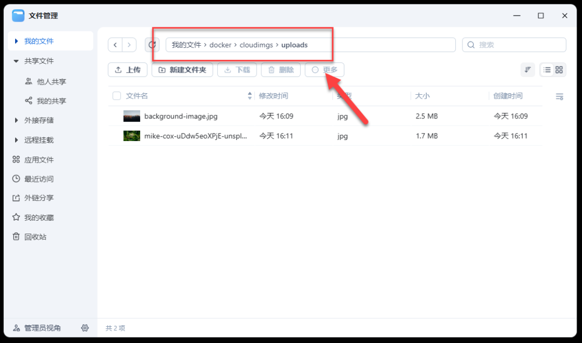
Task: Sort files by 大小 column header
Action: pos(422,95)
